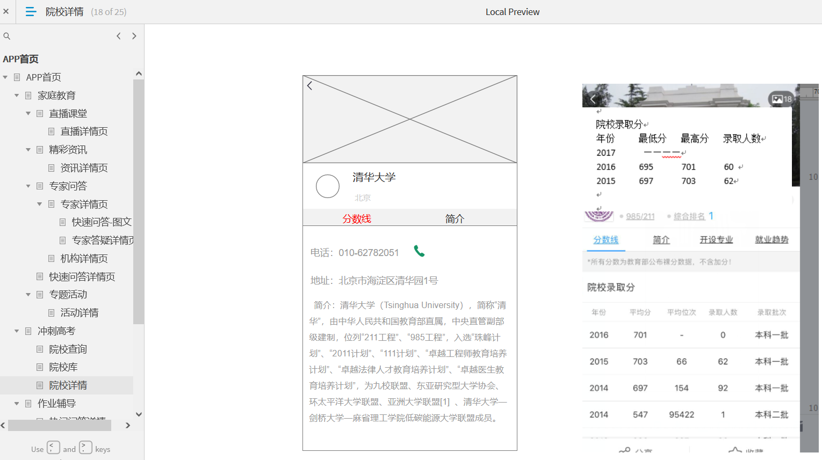822x460 pixels.
Task: Click 本科二批 in the 2014 row
Action: (771, 414)
